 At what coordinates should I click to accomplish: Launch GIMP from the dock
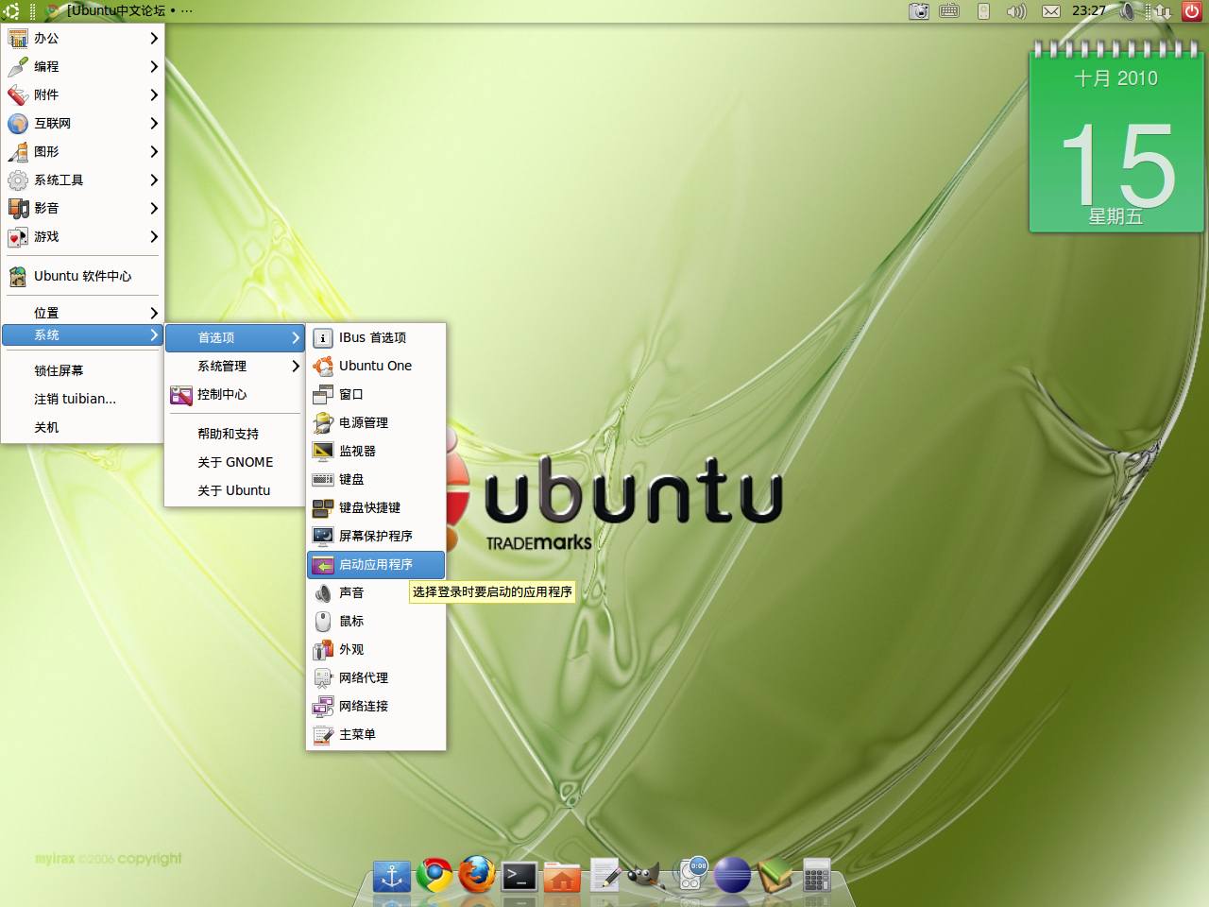point(646,876)
